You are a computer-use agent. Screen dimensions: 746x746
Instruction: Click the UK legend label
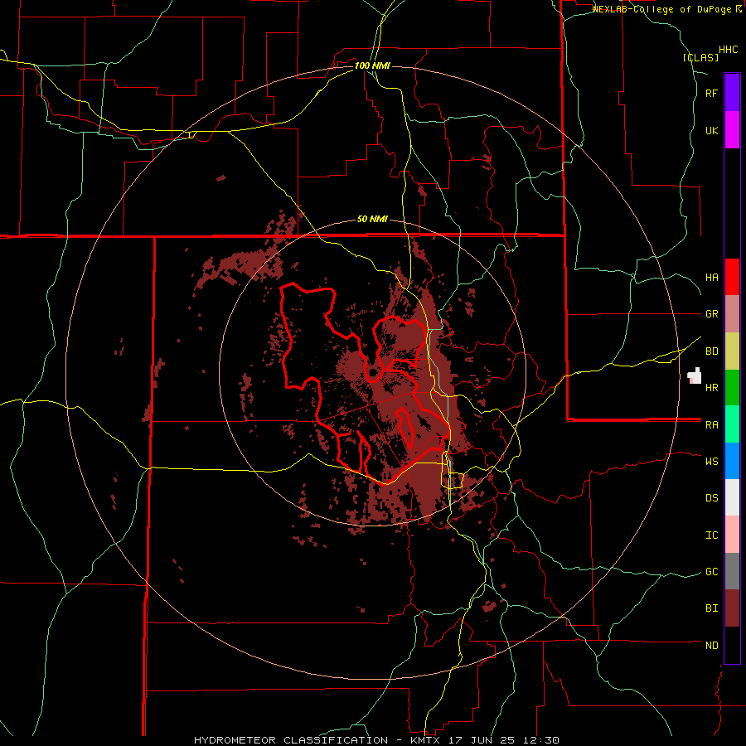pos(712,130)
